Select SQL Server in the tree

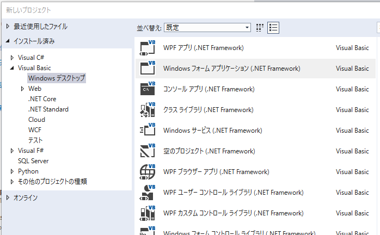pyautogui.click(x=33, y=161)
